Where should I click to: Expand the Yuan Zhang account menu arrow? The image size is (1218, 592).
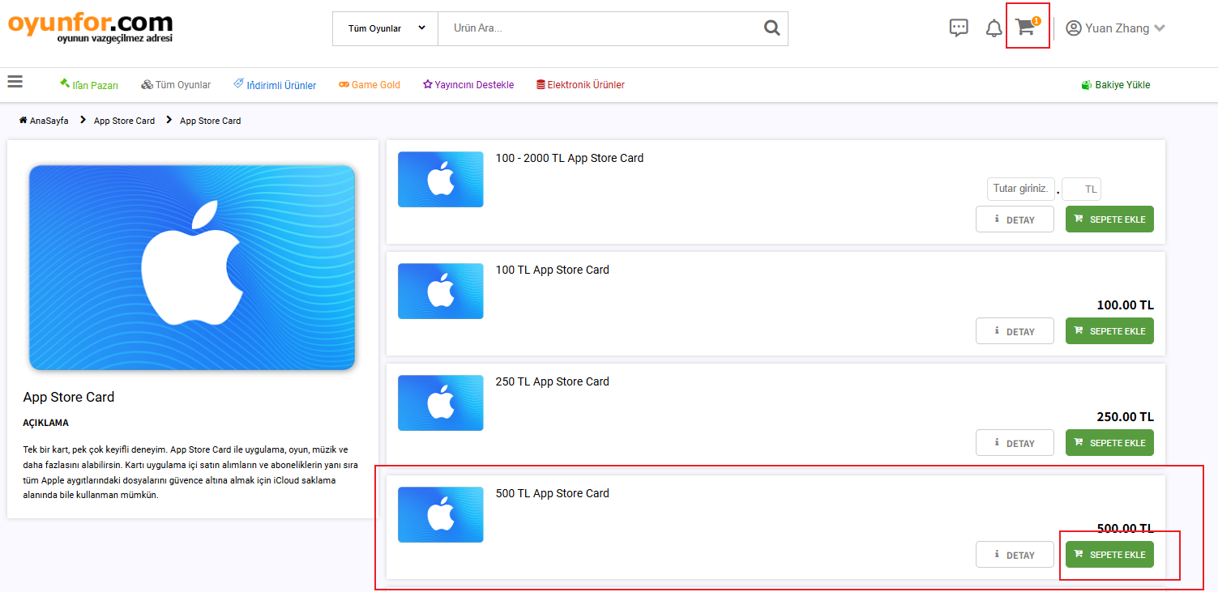pyautogui.click(x=1160, y=28)
